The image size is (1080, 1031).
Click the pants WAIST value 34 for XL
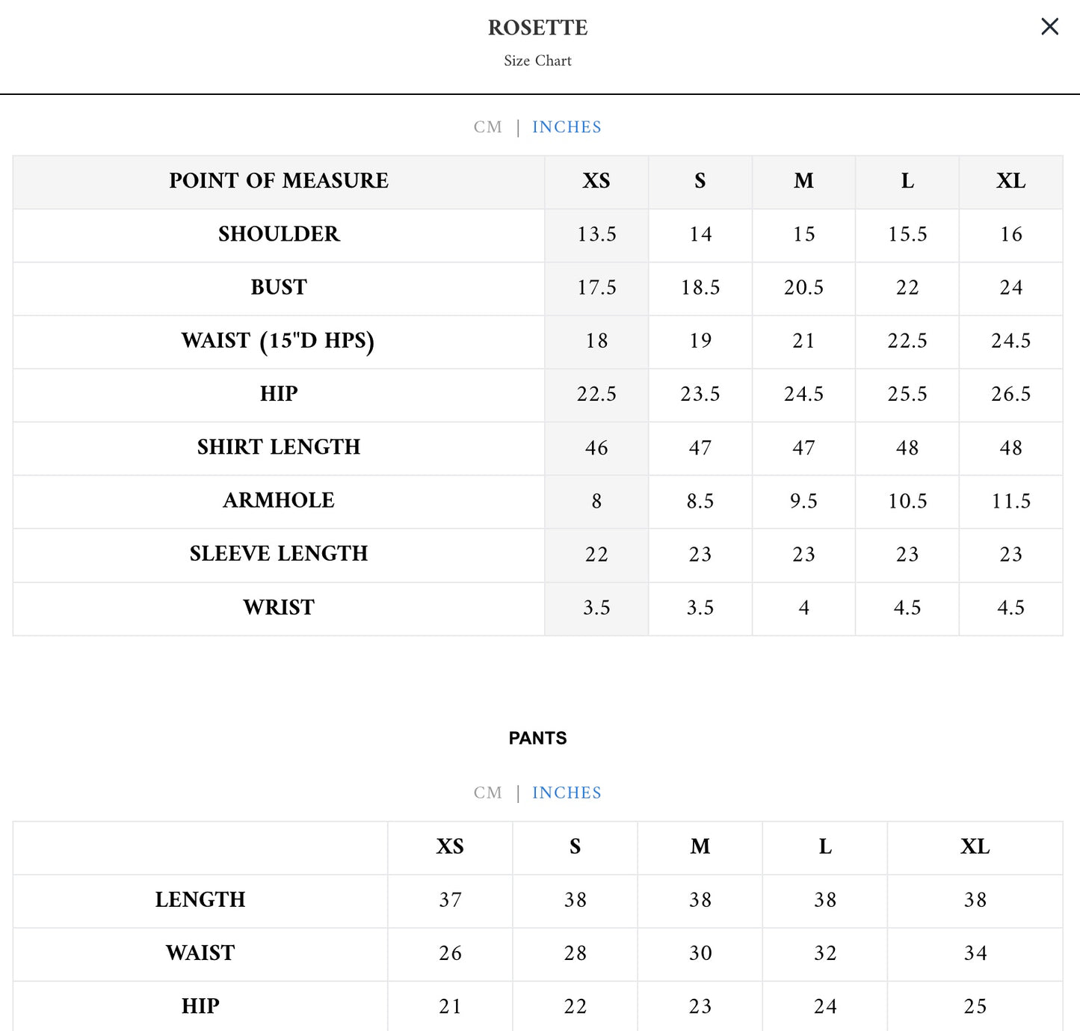point(975,953)
